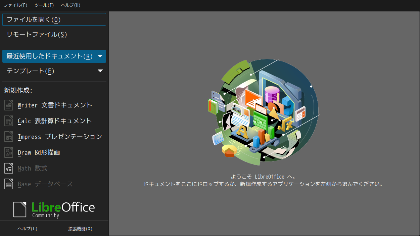Create a new Writer 文書ドキュメント
The height and width of the screenshot is (236, 420).
coord(54,105)
